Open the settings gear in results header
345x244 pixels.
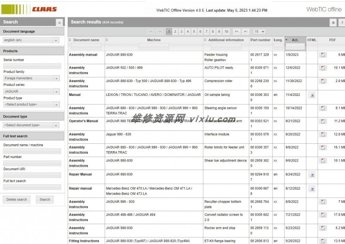pos(333,22)
